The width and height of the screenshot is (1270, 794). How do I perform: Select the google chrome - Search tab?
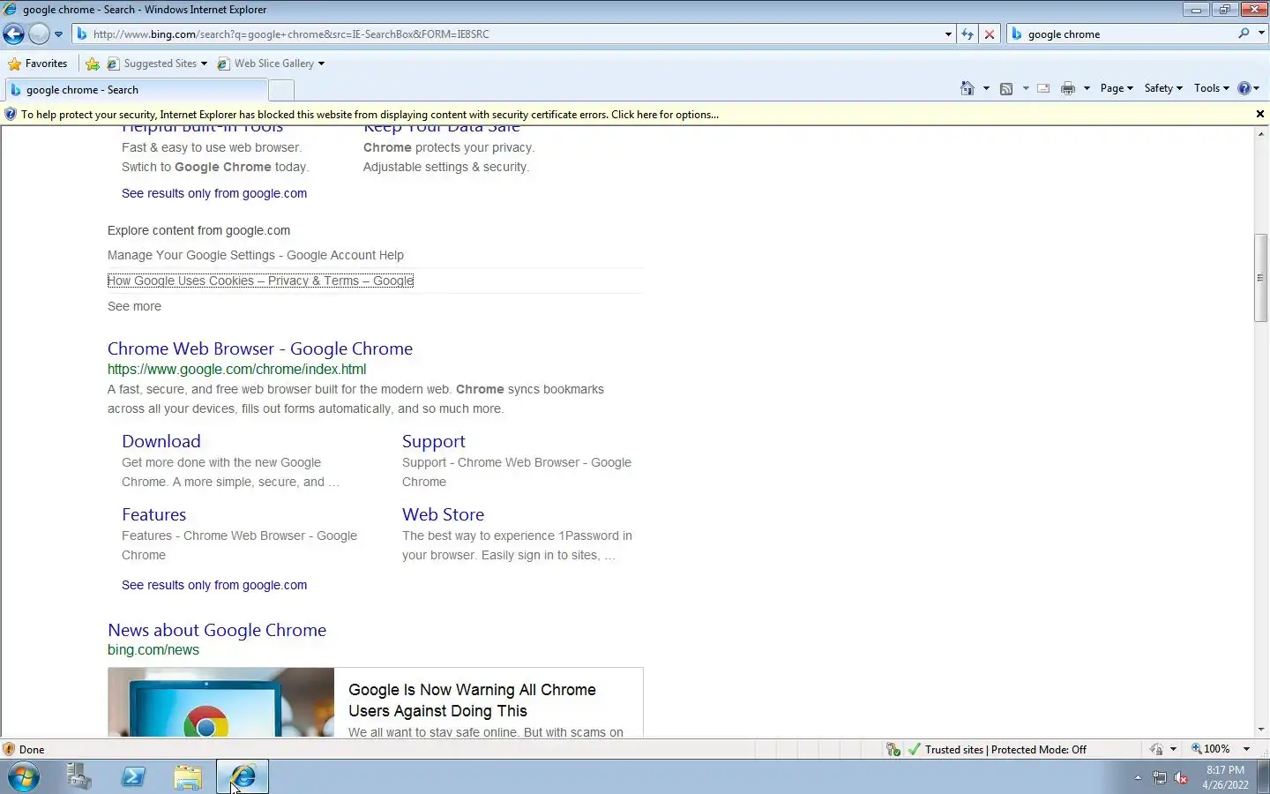(x=136, y=90)
